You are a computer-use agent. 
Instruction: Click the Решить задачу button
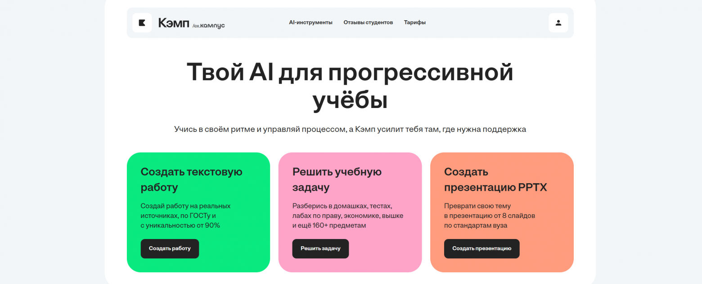[320, 248]
